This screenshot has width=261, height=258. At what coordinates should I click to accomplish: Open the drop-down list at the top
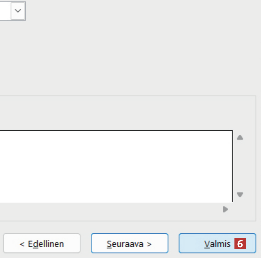coord(18,11)
